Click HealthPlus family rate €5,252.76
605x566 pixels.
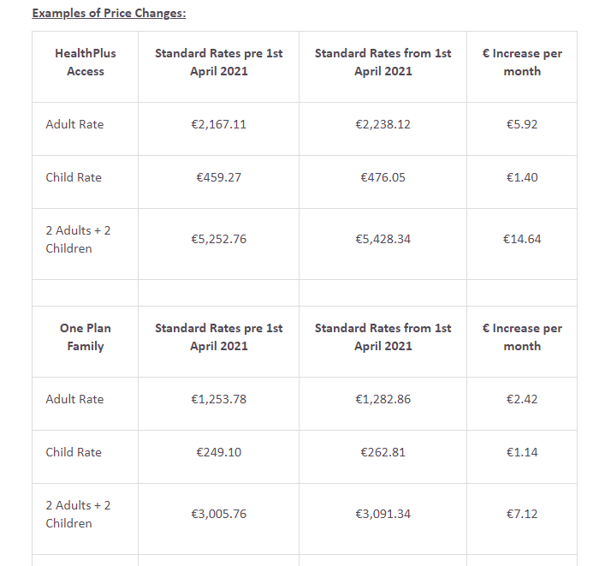coord(218,239)
